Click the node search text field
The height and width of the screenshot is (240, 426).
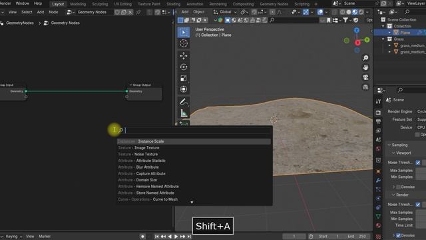tap(194, 131)
